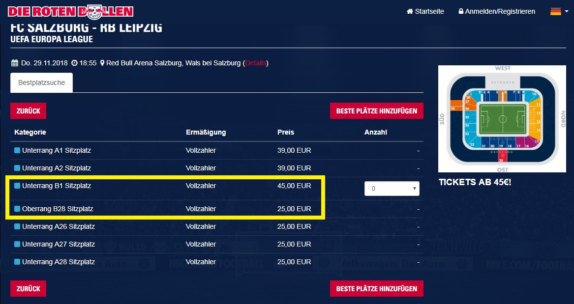
Task: Click the UEFA EUROPA LEAGUE subtitle
Action: (52, 39)
